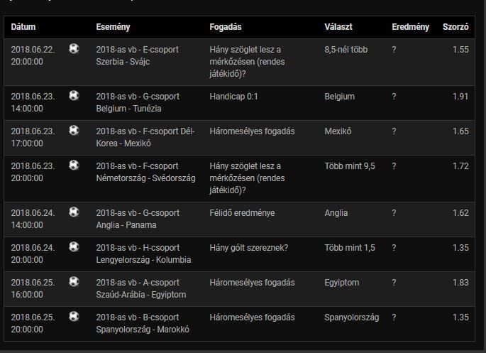Select the Spanyolország - Marokkó event

[143, 330]
